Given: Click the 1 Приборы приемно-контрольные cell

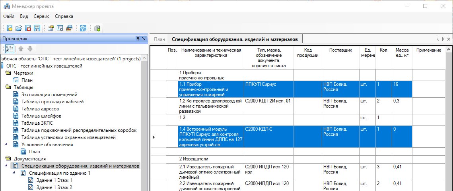Looking at the screenshot, I should [211, 75].
